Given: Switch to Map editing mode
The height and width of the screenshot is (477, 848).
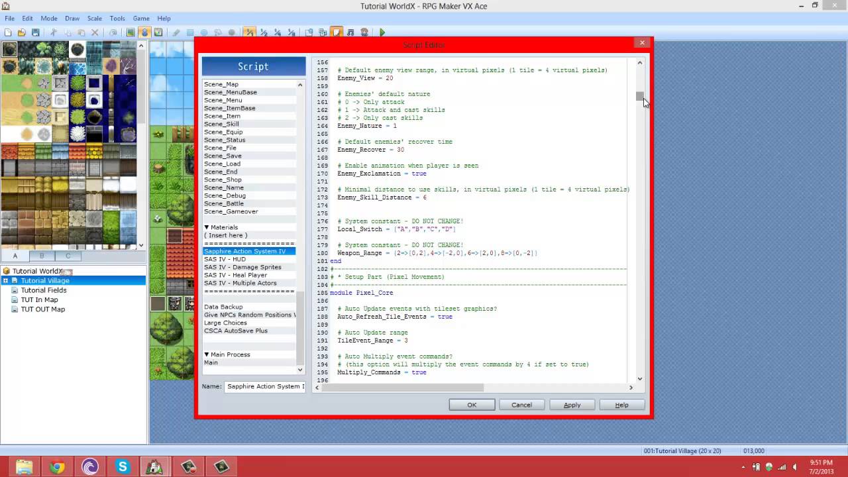Looking at the screenshot, I should pyautogui.click(x=131, y=32).
